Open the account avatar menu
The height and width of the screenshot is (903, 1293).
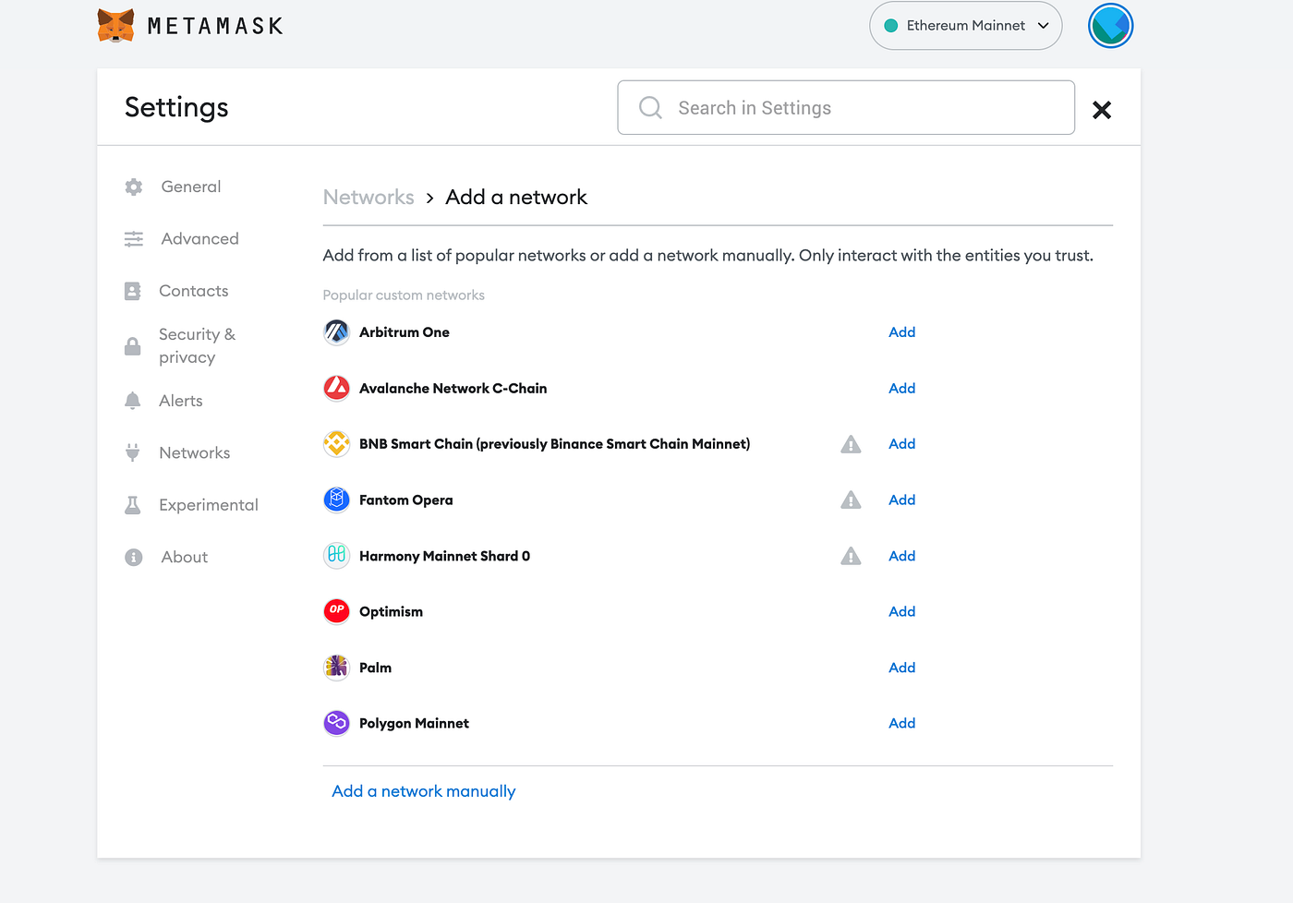click(x=1110, y=26)
